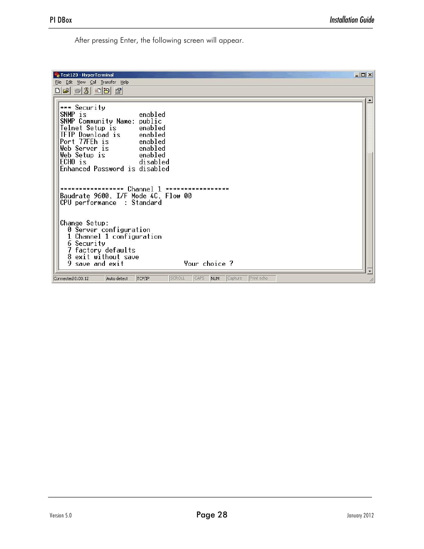Image resolution: width=424 pixels, height=549 pixels.
Task: Click the scrollbar down arrow
Action: click(x=370, y=271)
